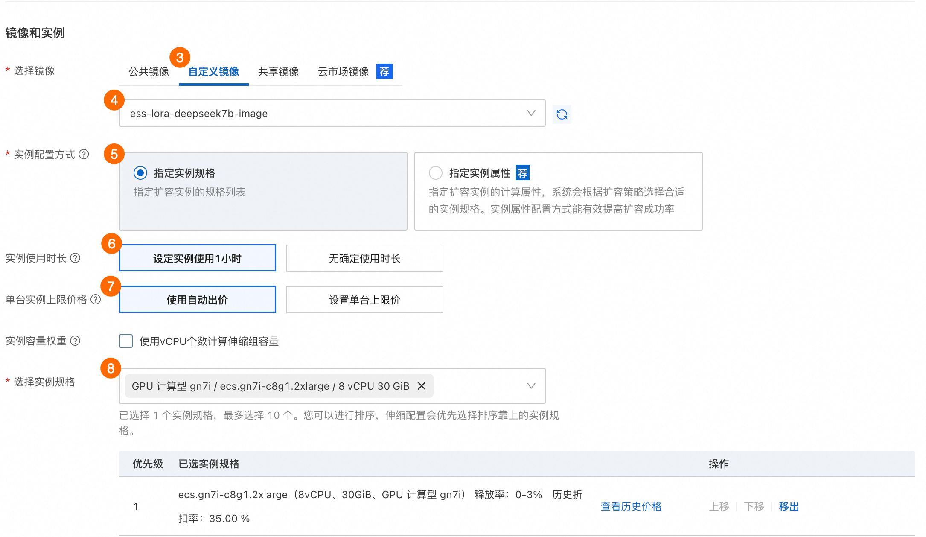The height and width of the screenshot is (537, 926).
Task: Open 查看历史价格 link
Action: click(x=631, y=506)
